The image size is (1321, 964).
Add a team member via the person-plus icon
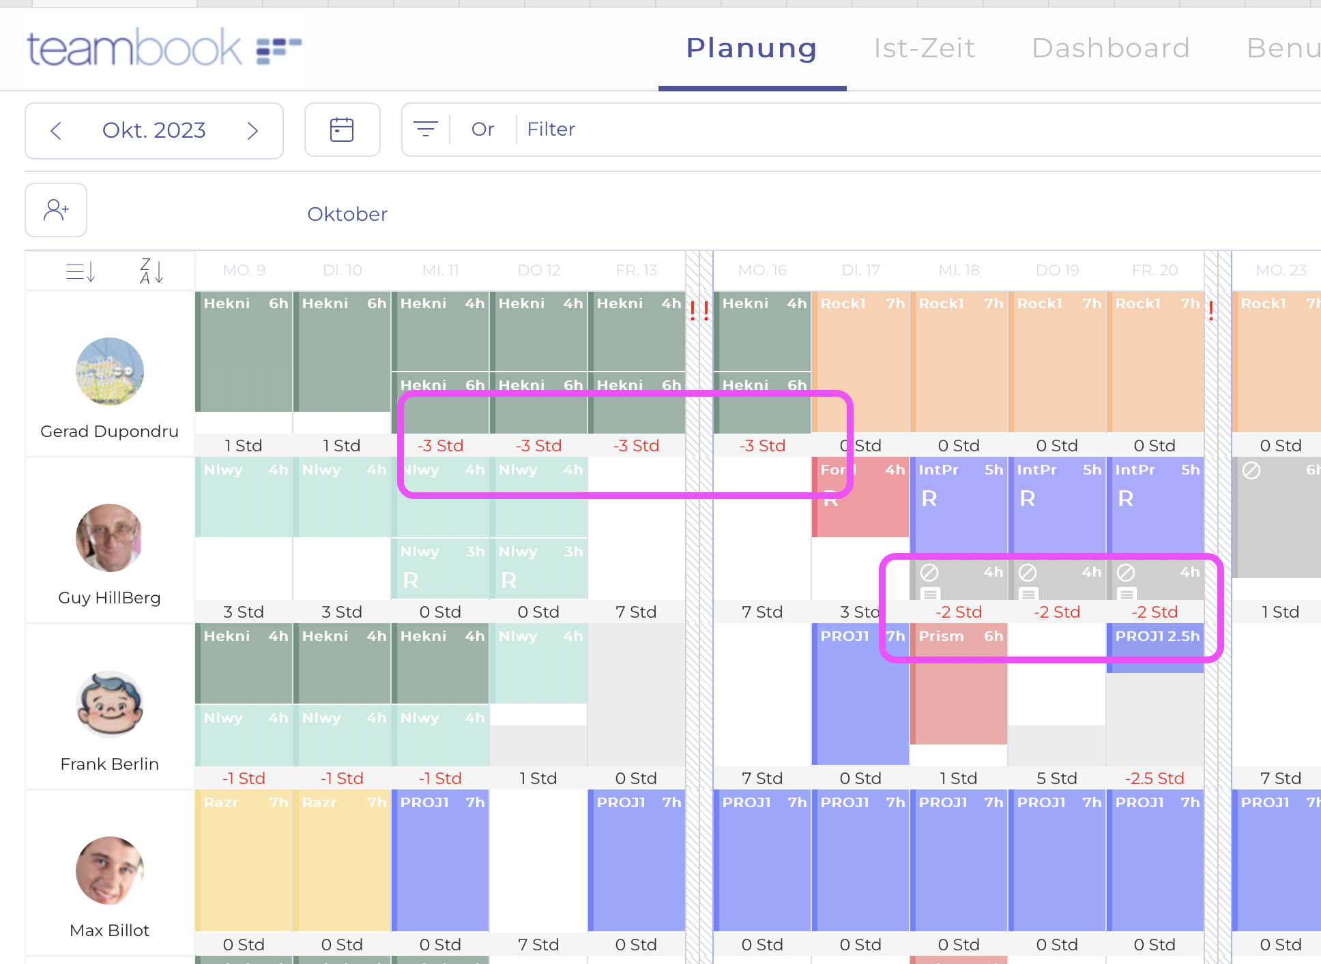55,210
